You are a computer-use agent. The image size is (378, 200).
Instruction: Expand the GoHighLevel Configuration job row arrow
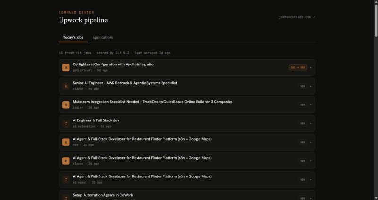point(311,67)
